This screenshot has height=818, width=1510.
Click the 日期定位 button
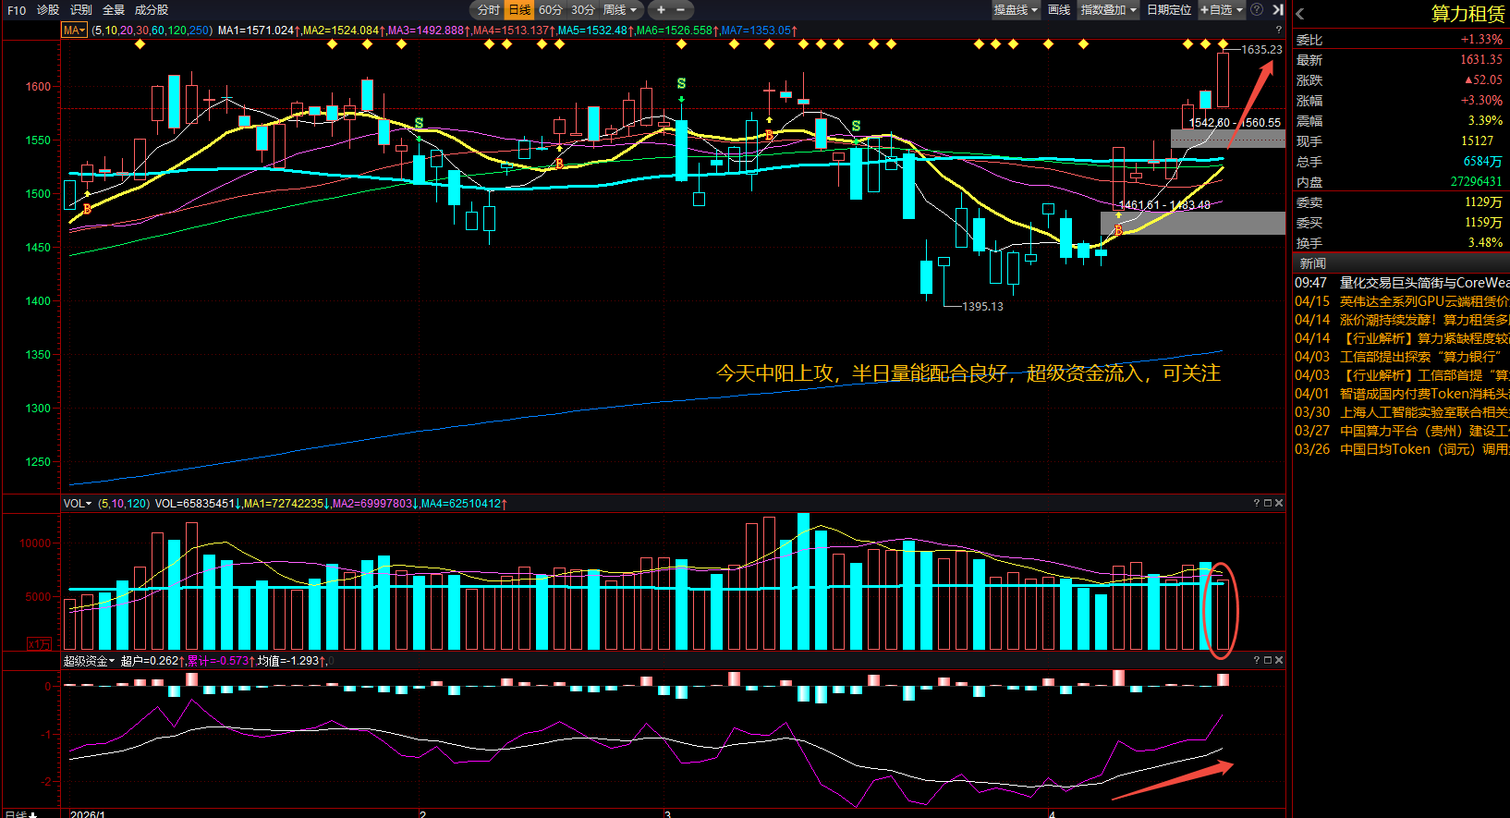(1169, 10)
